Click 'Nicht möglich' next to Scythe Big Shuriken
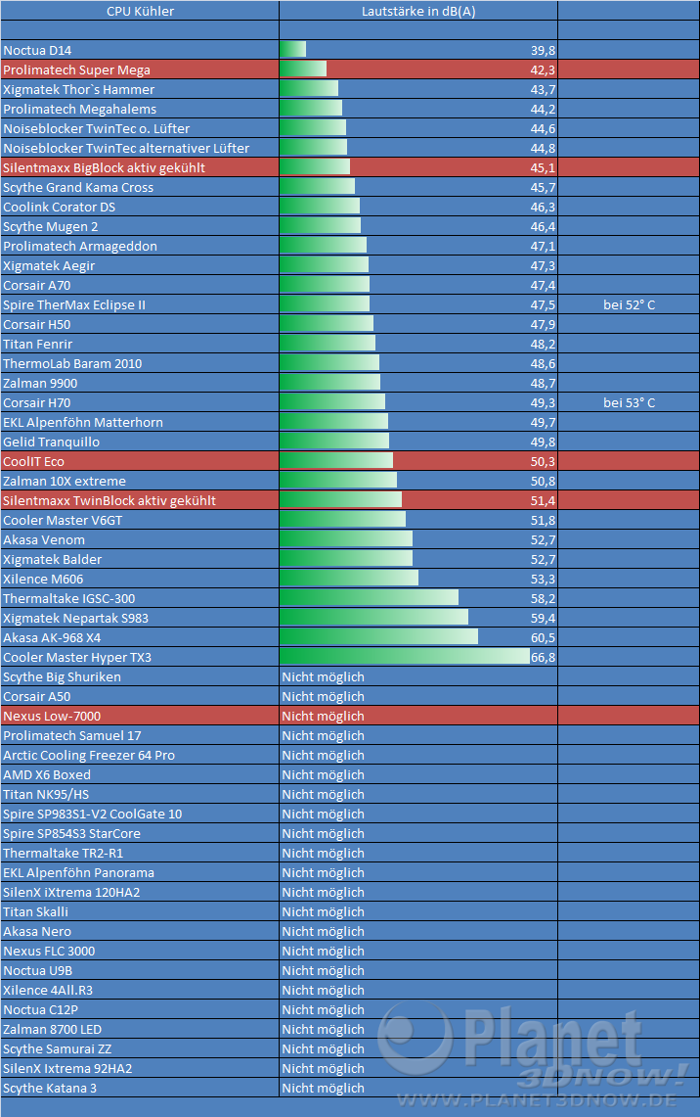The image size is (700, 1117). coord(323,676)
